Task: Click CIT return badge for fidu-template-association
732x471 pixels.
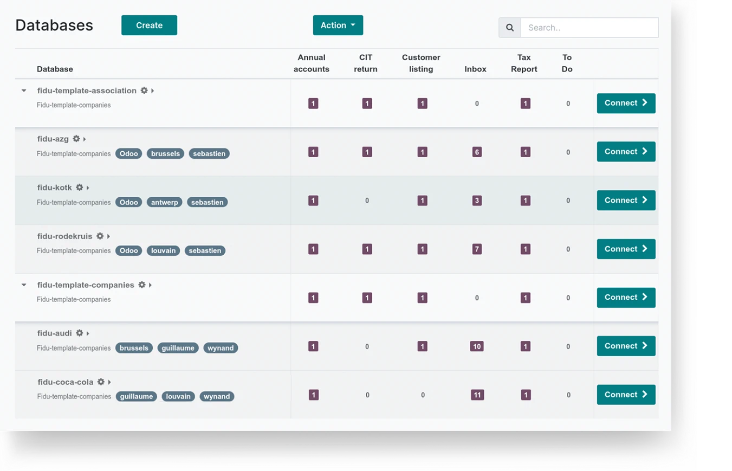Action: click(367, 104)
